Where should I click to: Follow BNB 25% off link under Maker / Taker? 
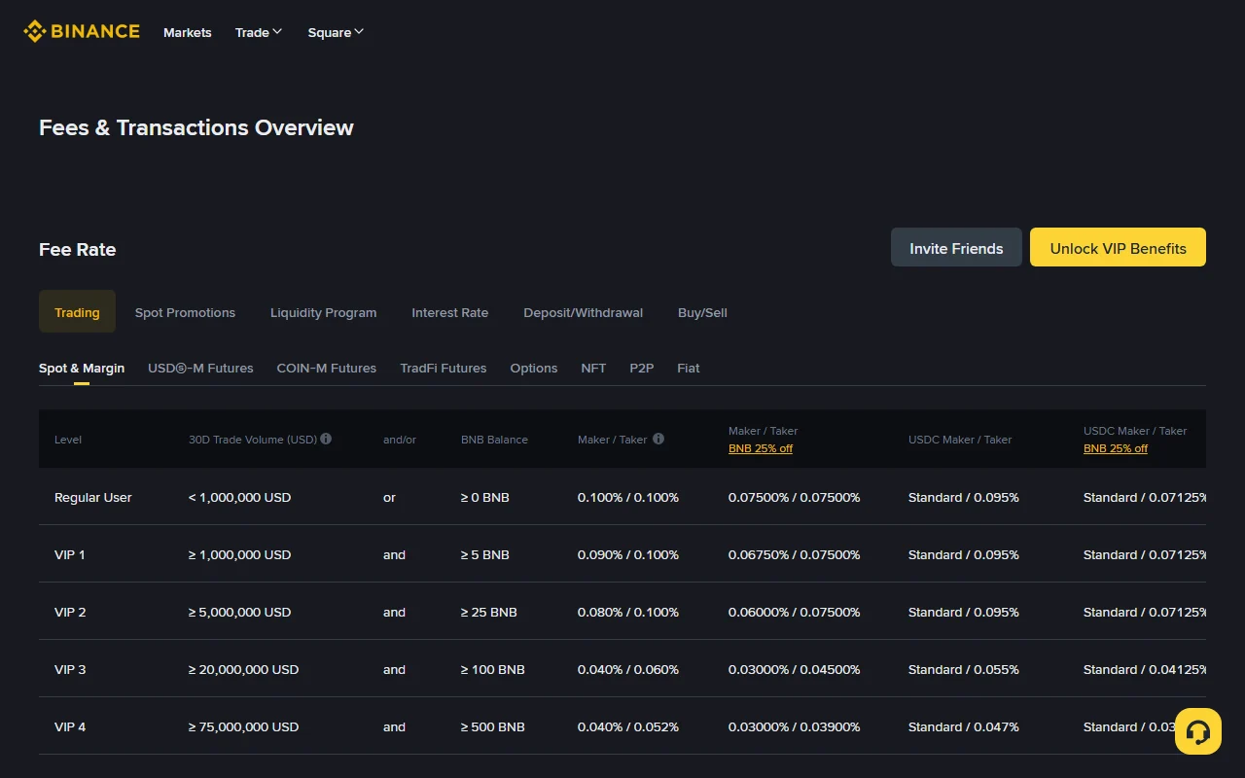pyautogui.click(x=760, y=448)
